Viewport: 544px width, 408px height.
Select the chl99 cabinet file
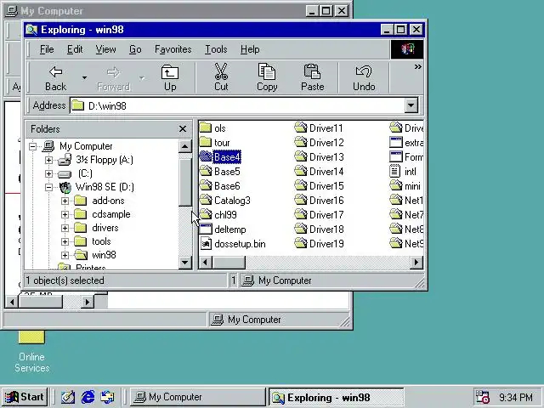click(x=225, y=215)
